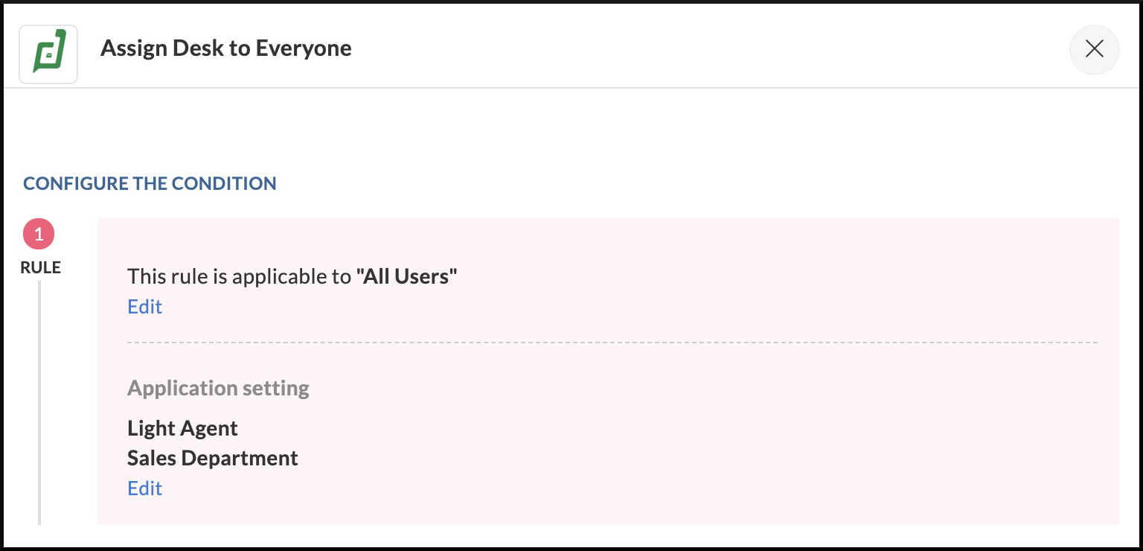The width and height of the screenshot is (1143, 551).
Task: Click the vertical line beneath RULE label
Action: [39, 402]
